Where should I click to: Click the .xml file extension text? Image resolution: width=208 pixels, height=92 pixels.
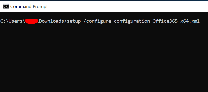[195, 21]
